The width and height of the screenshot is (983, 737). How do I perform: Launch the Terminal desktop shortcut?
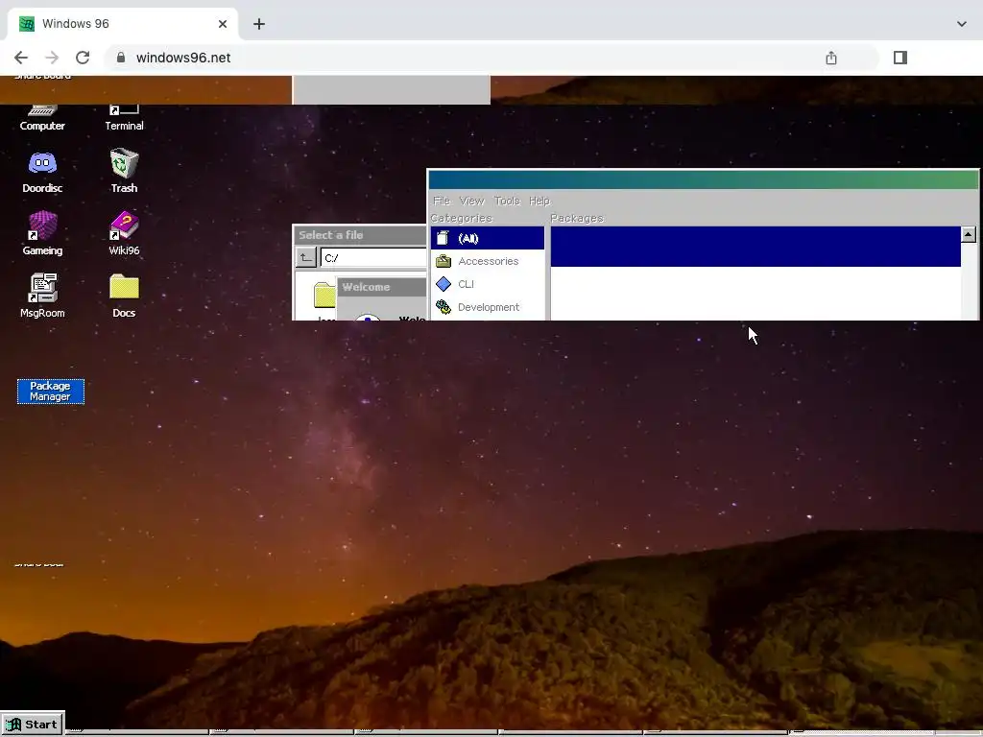pos(124,116)
